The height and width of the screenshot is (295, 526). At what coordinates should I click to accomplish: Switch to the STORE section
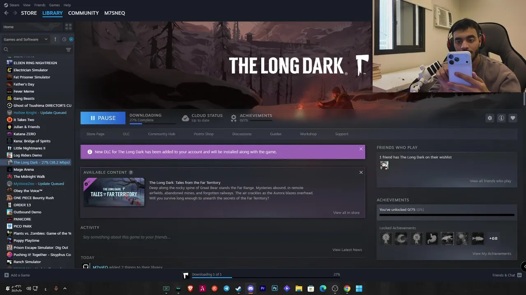click(x=29, y=13)
